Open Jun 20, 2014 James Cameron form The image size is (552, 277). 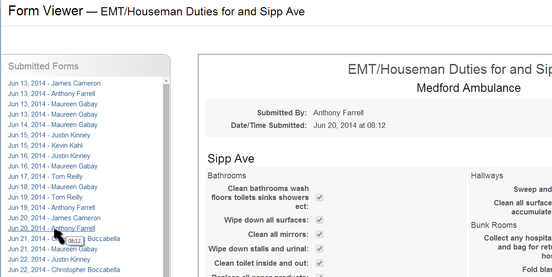(54, 218)
